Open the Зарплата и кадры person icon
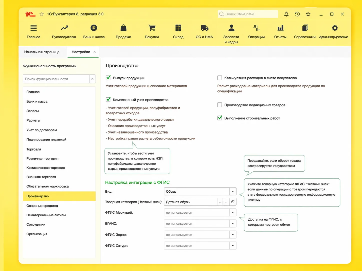Image resolution: width=362 pixels, height=271 pixels. (x=231, y=28)
